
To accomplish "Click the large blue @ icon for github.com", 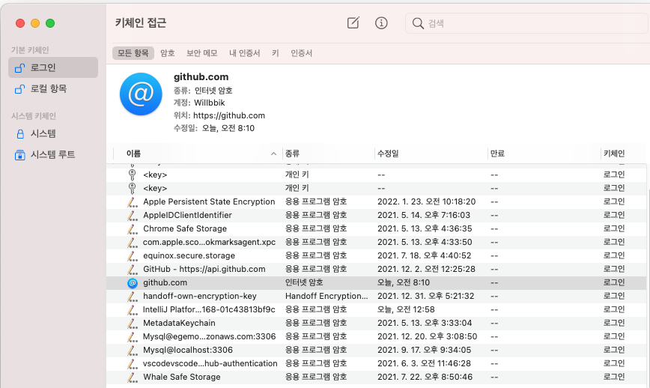I will pos(141,94).
